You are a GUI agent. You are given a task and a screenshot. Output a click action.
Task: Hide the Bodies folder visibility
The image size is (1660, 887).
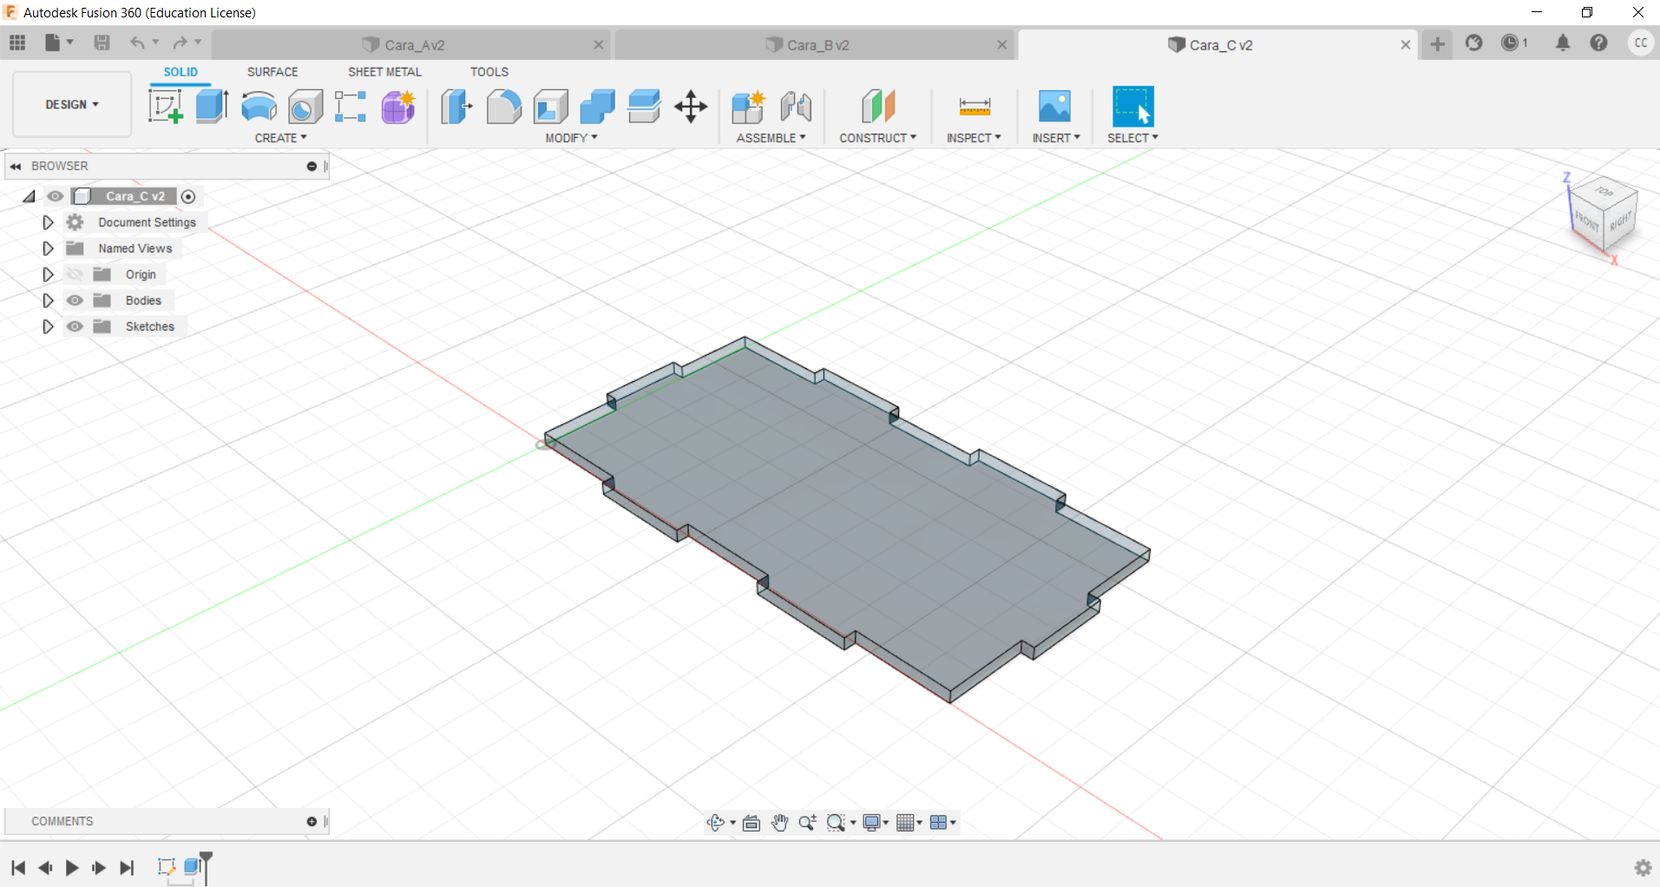[75, 300]
